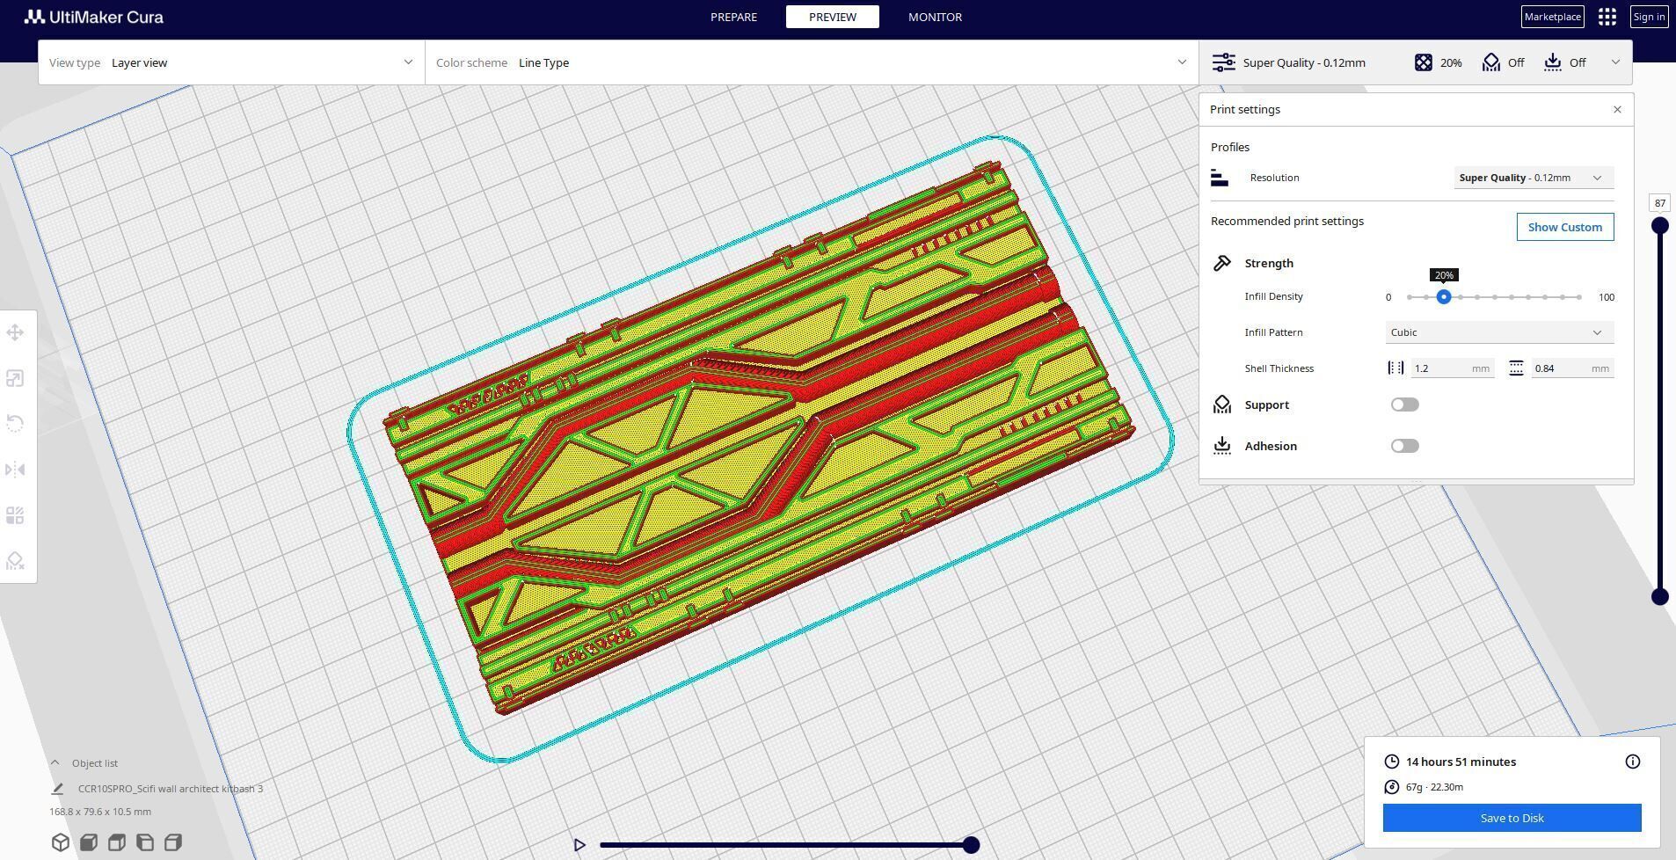Click the Recommended print settings heading
The height and width of the screenshot is (860, 1676).
click(1286, 221)
